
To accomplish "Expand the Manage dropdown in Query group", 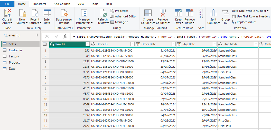I will pyautogui.click(x=128, y=22).
